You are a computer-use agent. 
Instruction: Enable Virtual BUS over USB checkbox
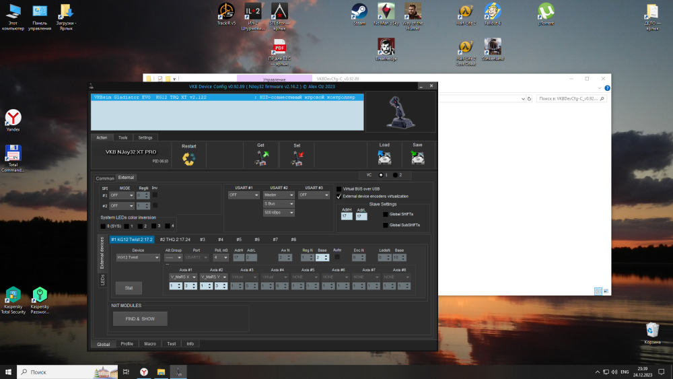click(339, 189)
